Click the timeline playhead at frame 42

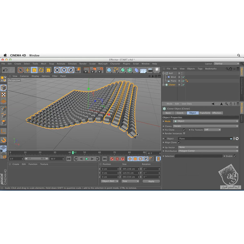[x=73, y=152]
